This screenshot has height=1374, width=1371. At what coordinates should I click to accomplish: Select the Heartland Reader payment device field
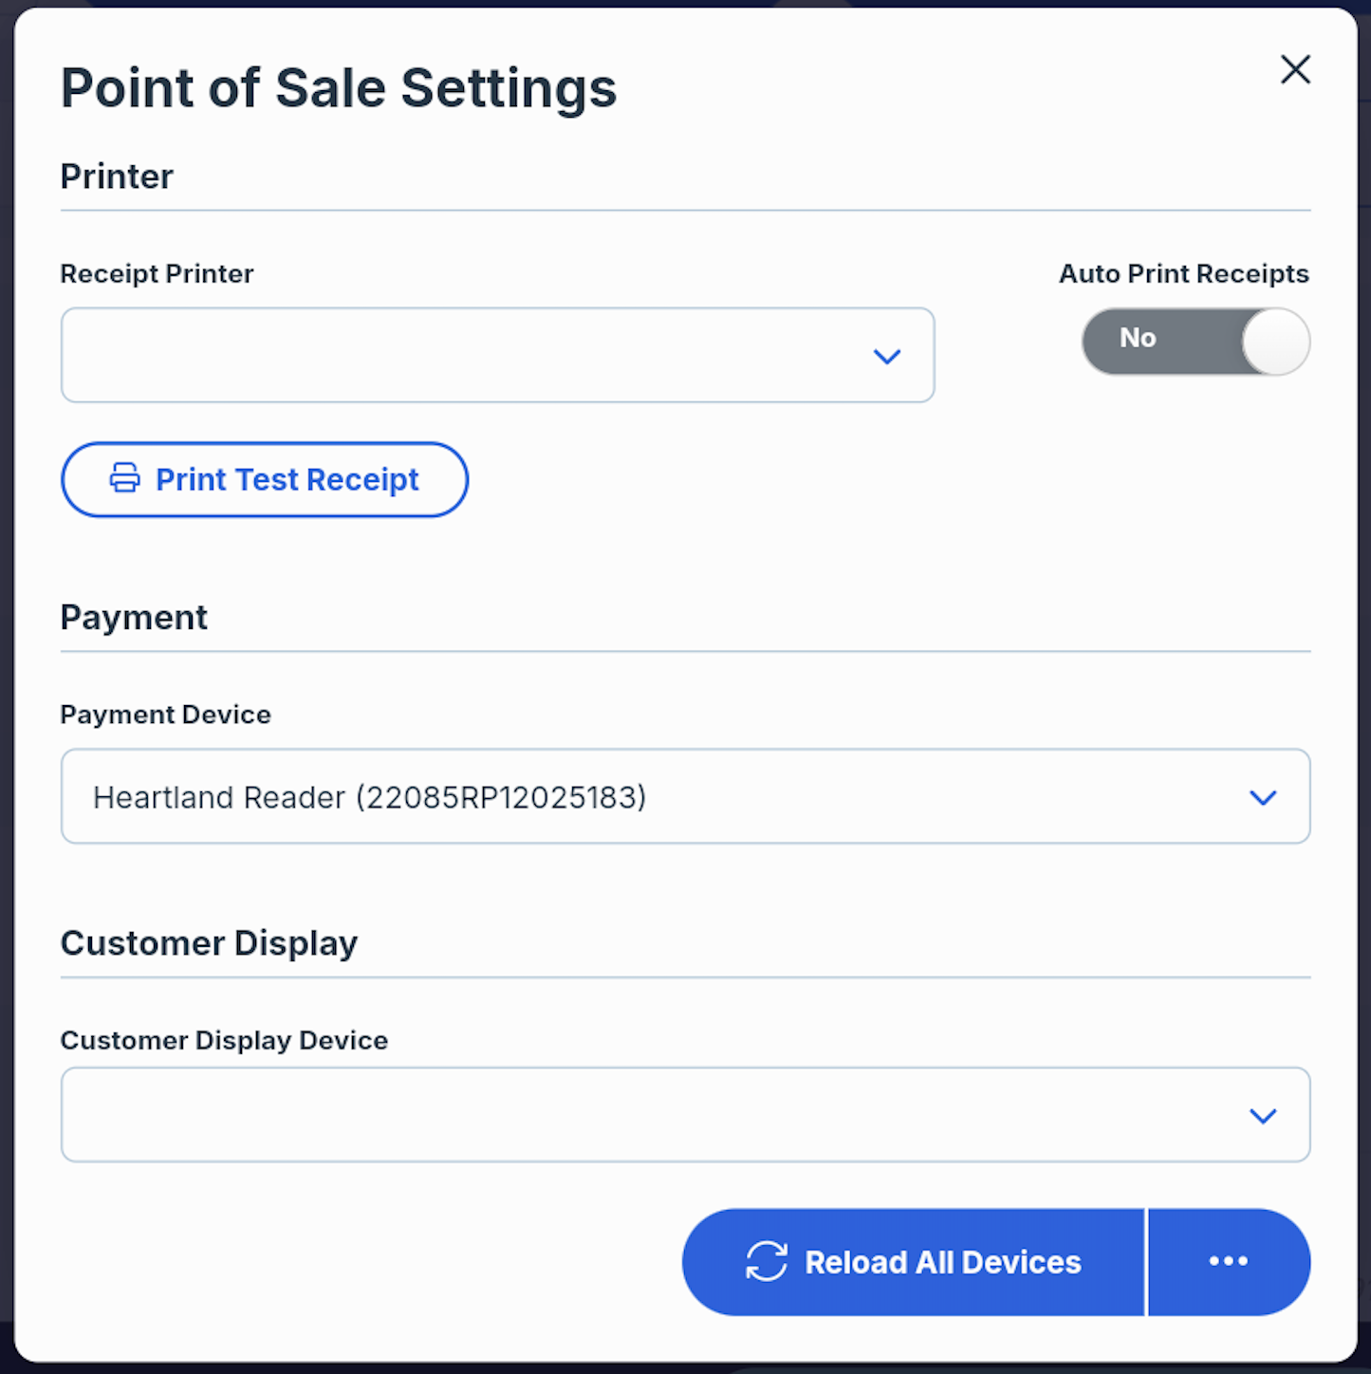click(685, 796)
